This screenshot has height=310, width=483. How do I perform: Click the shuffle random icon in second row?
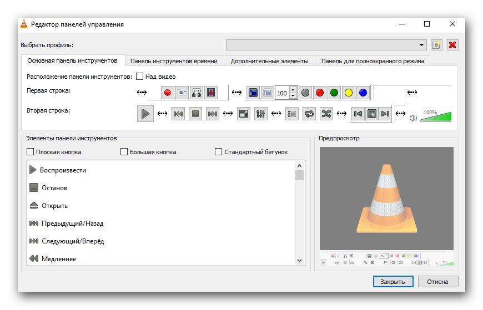(x=326, y=114)
